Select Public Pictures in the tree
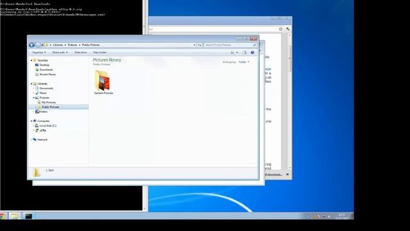410x231 pixels. point(50,107)
